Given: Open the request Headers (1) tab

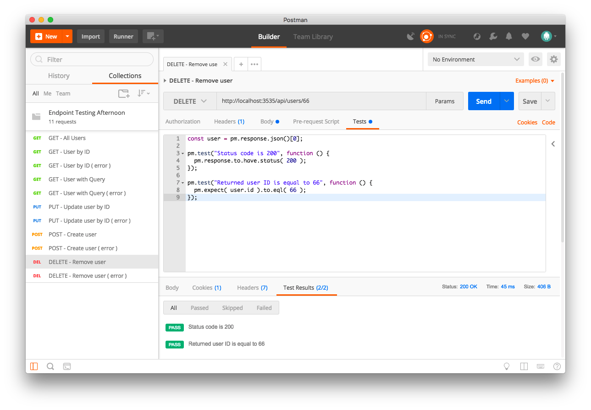Looking at the screenshot, I should [x=229, y=122].
